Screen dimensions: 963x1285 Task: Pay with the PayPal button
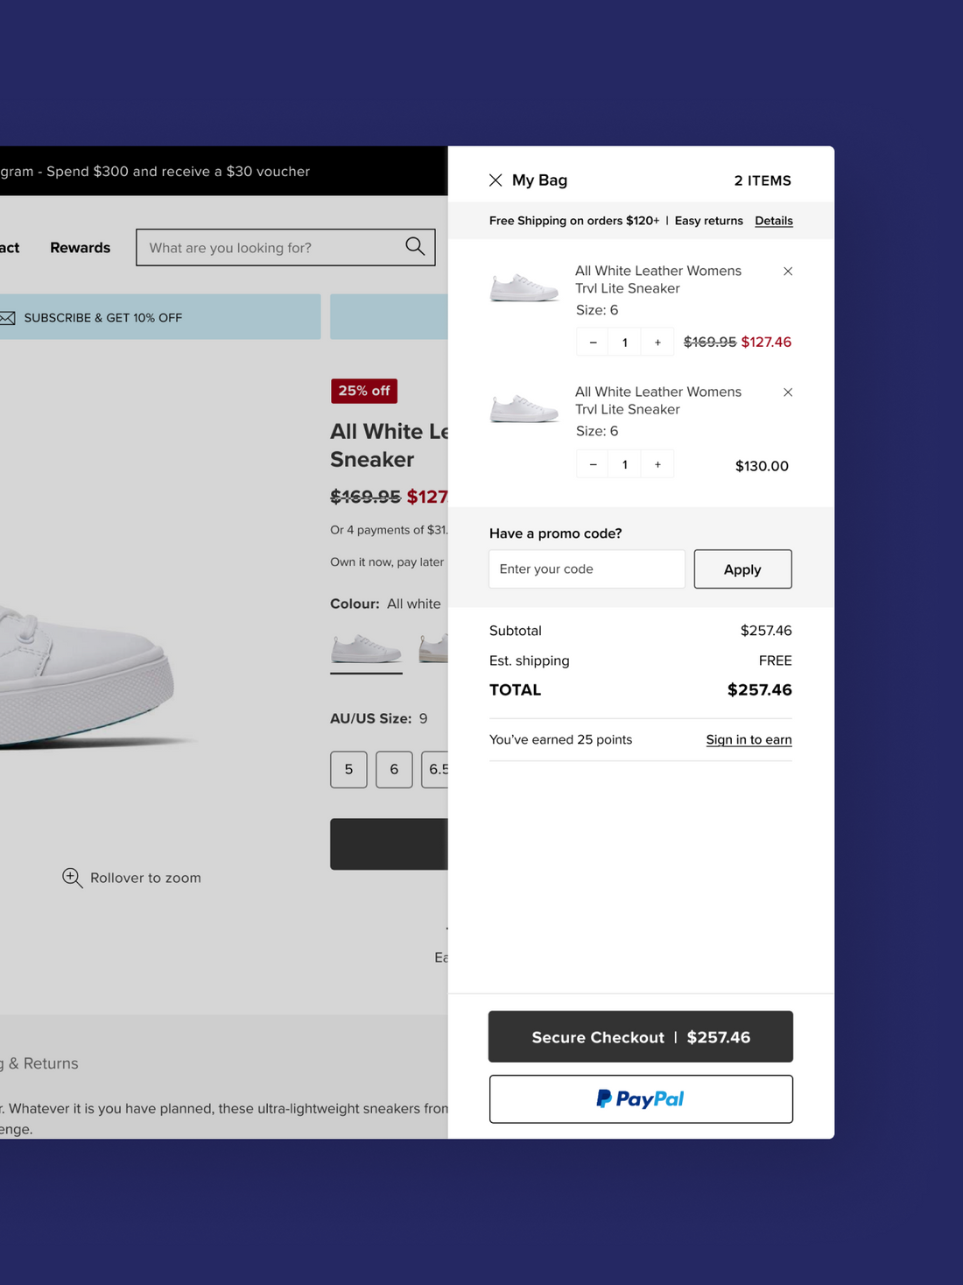(x=641, y=1099)
